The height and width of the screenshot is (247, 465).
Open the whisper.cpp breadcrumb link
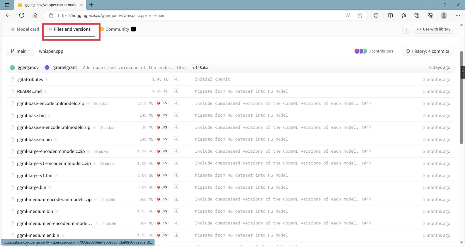[x=51, y=51]
